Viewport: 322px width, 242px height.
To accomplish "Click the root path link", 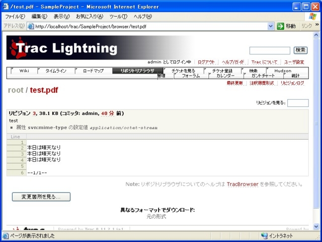I will point(16,90).
